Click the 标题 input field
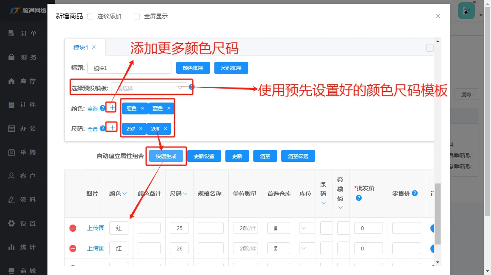This screenshot has height=275, width=491. tap(129, 68)
